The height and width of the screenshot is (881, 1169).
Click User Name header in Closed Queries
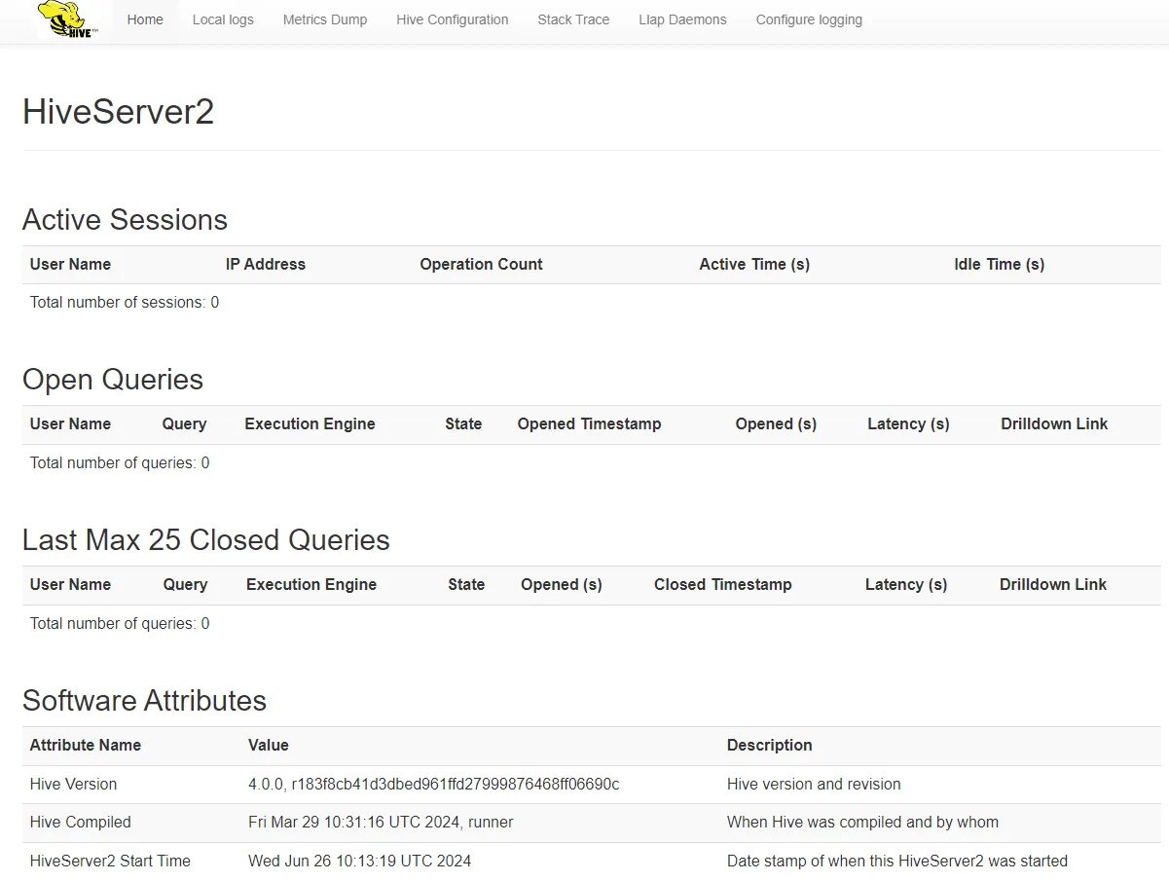point(70,584)
